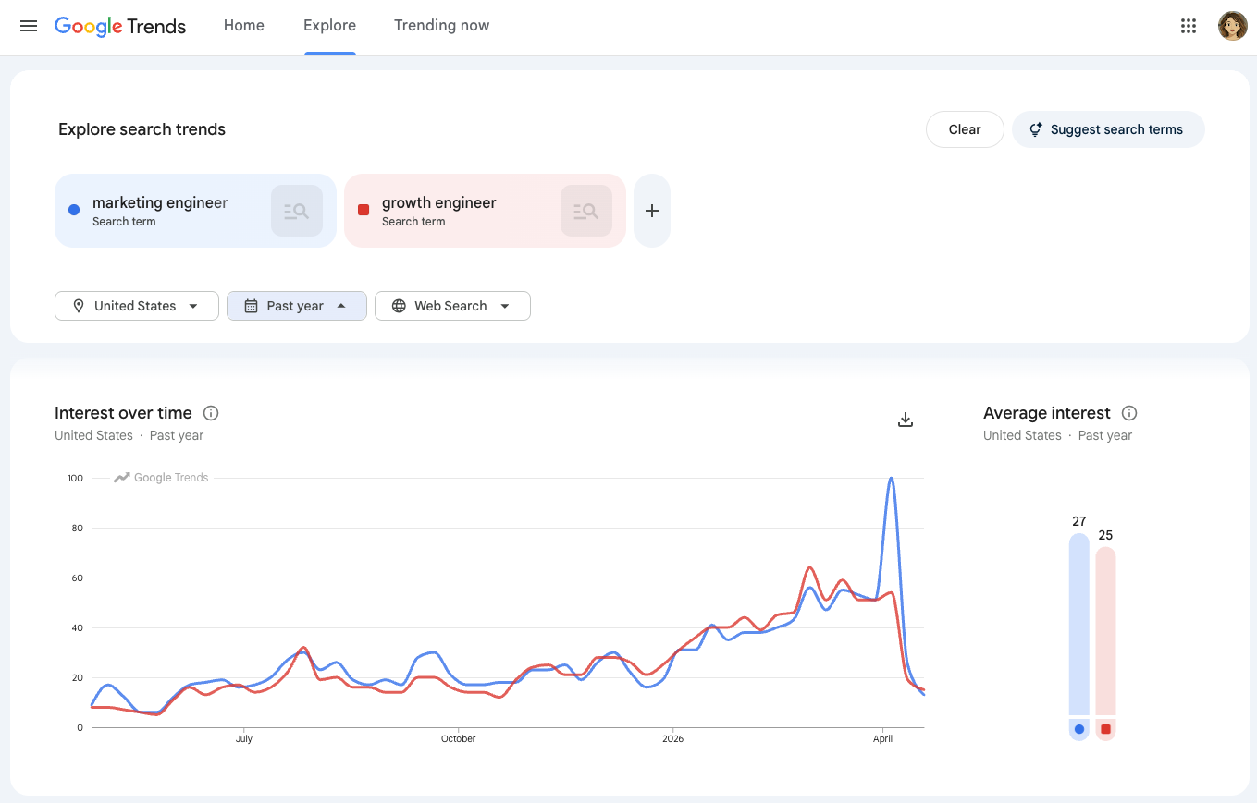Screen dimensions: 1257x803
Task: Click the user profile avatar
Action: pyautogui.click(x=1232, y=26)
